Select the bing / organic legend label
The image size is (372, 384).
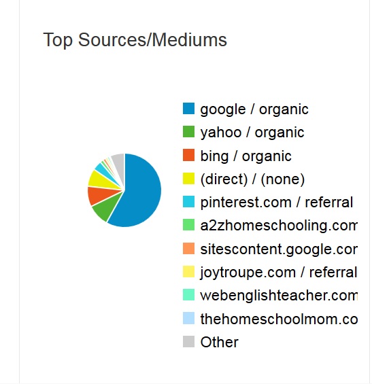(x=246, y=156)
